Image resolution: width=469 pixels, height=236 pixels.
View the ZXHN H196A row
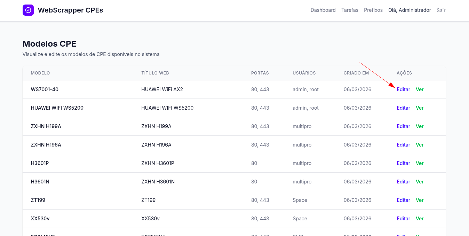pyautogui.click(x=420, y=145)
